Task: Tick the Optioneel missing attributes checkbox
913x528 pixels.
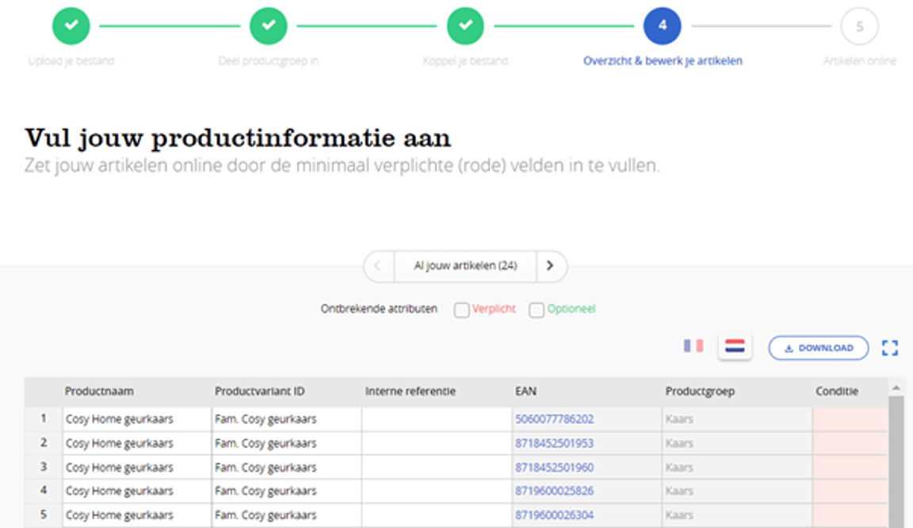Action: click(x=537, y=310)
